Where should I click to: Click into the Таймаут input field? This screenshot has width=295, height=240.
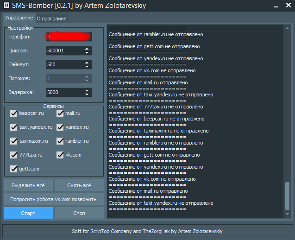tap(64, 64)
